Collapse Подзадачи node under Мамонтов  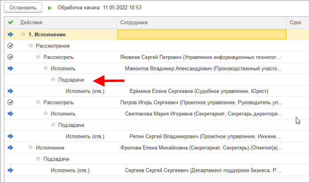53,80
